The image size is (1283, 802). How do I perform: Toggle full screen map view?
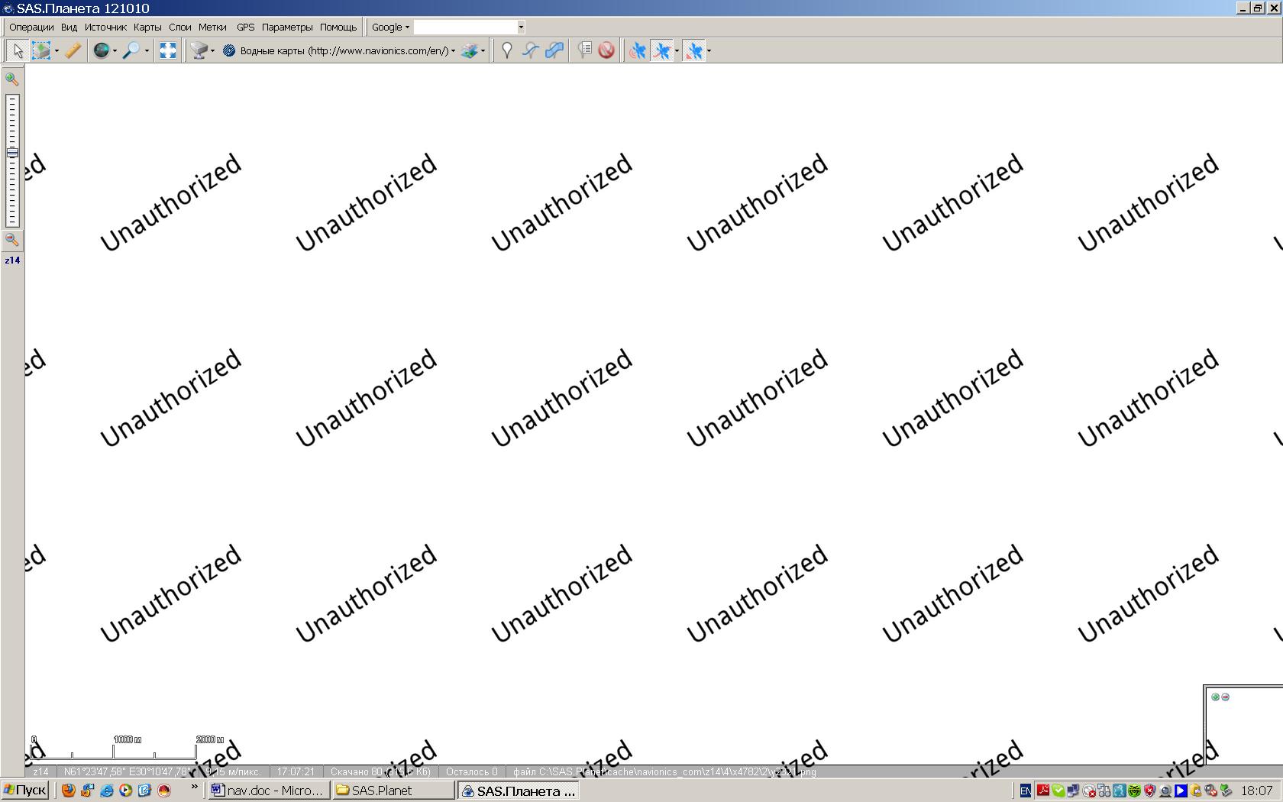point(168,51)
